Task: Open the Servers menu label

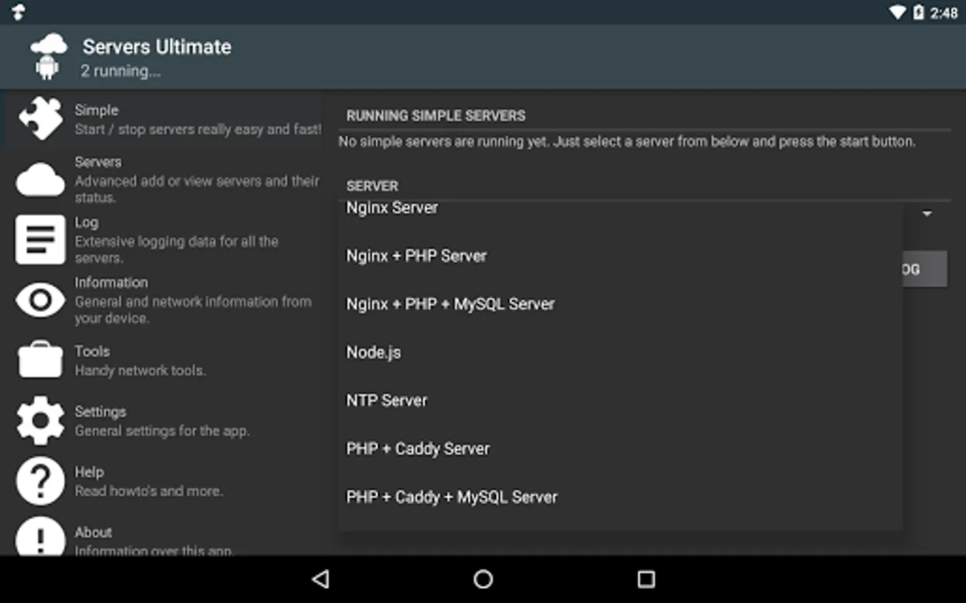Action: pos(98,162)
